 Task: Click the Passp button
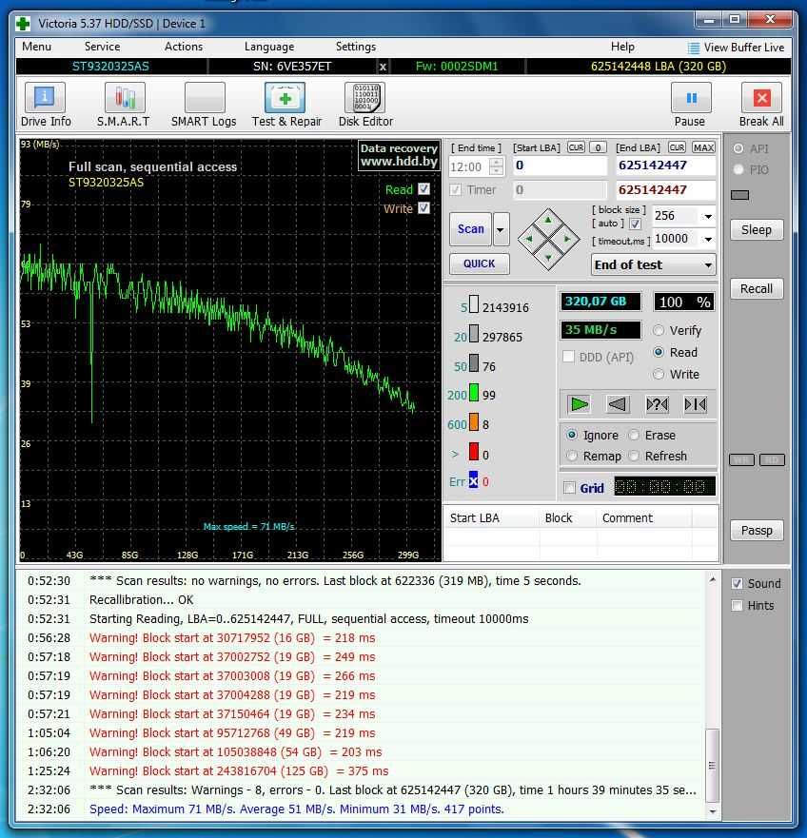point(757,530)
